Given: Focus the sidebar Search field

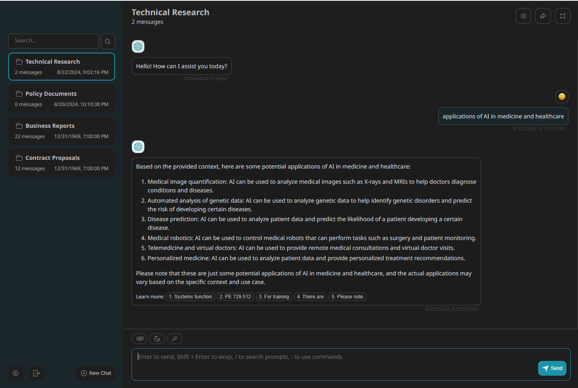Looking at the screenshot, I should [53, 41].
